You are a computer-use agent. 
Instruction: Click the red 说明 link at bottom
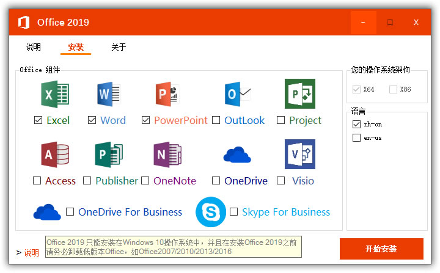(x=31, y=253)
